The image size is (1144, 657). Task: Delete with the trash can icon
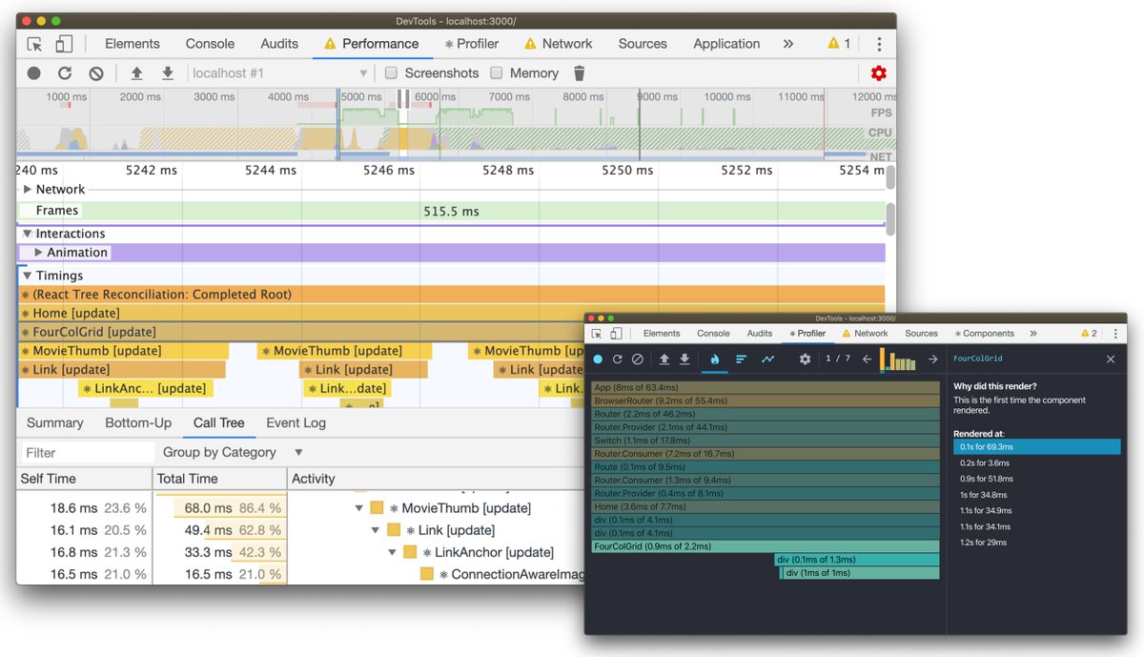[x=579, y=73]
